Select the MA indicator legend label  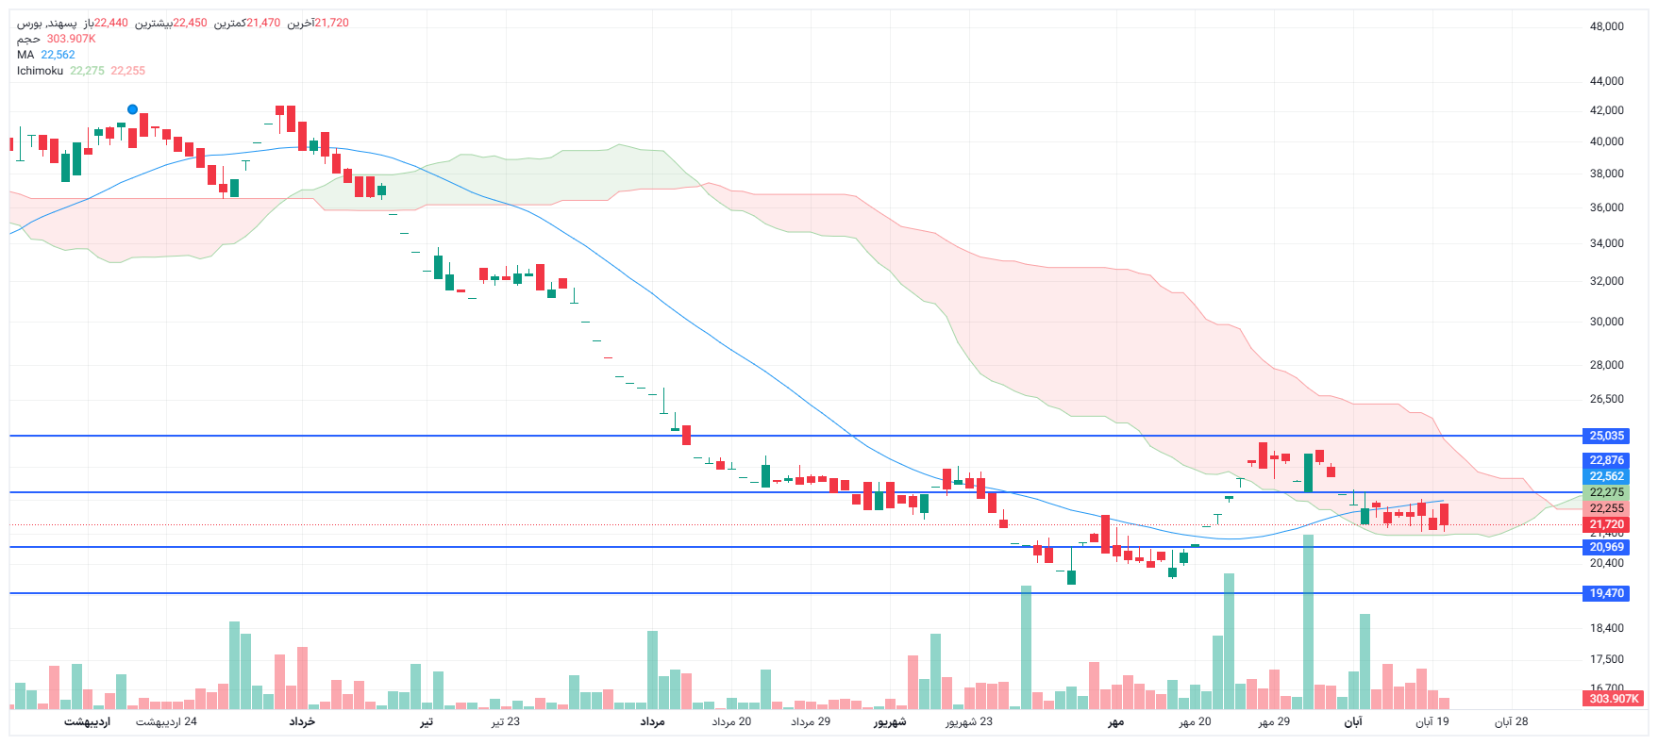[25, 55]
